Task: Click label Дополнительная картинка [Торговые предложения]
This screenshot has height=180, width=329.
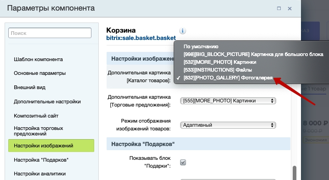Action: 139,101
